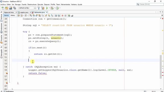
Task: Show opened documents list dropdown
Action: pos(160,12)
